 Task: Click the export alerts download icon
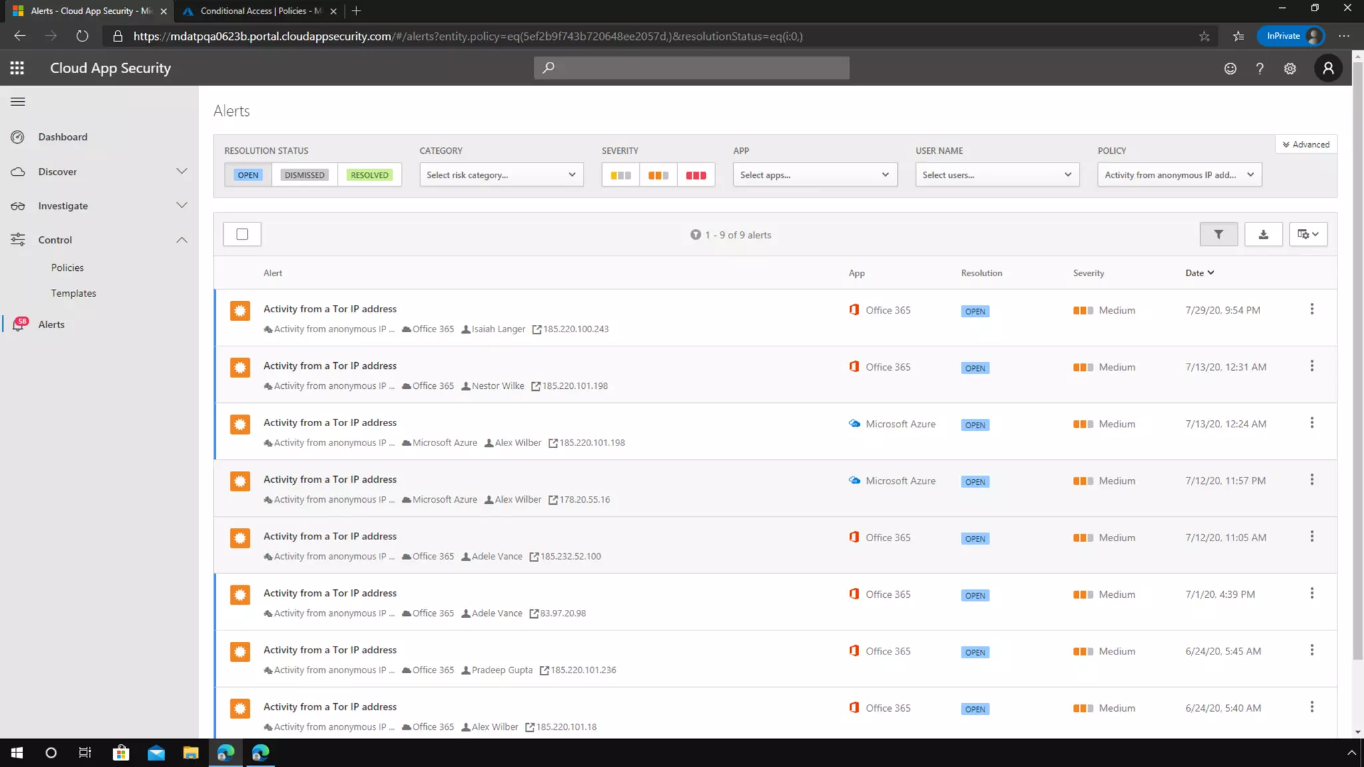1263,234
